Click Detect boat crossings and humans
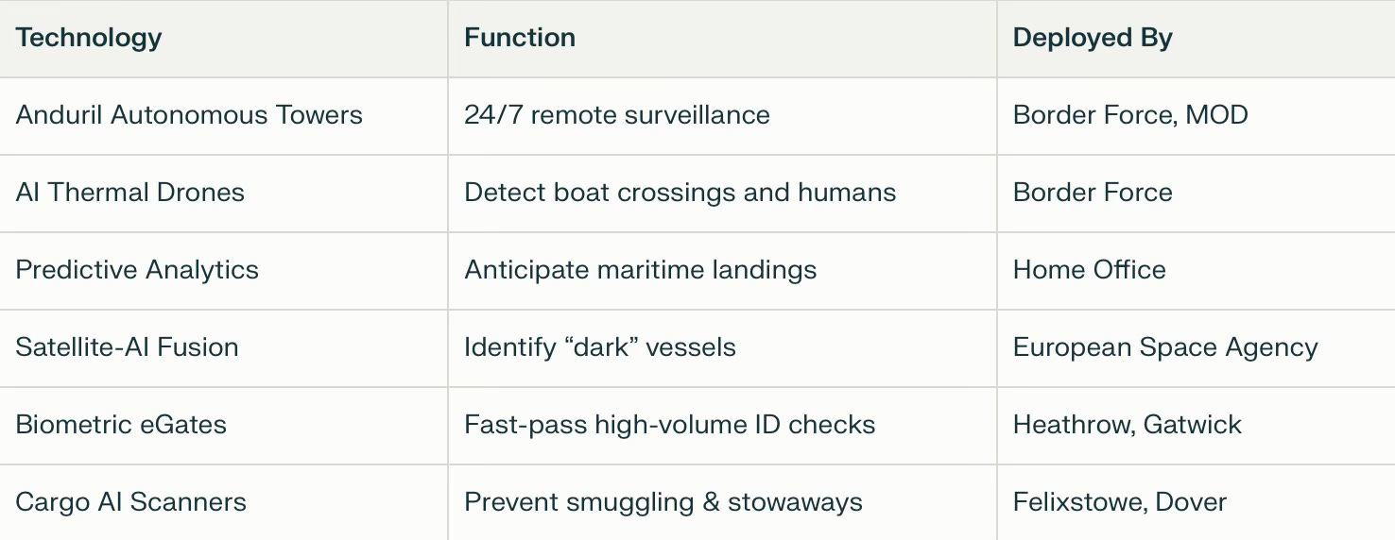 coord(680,193)
